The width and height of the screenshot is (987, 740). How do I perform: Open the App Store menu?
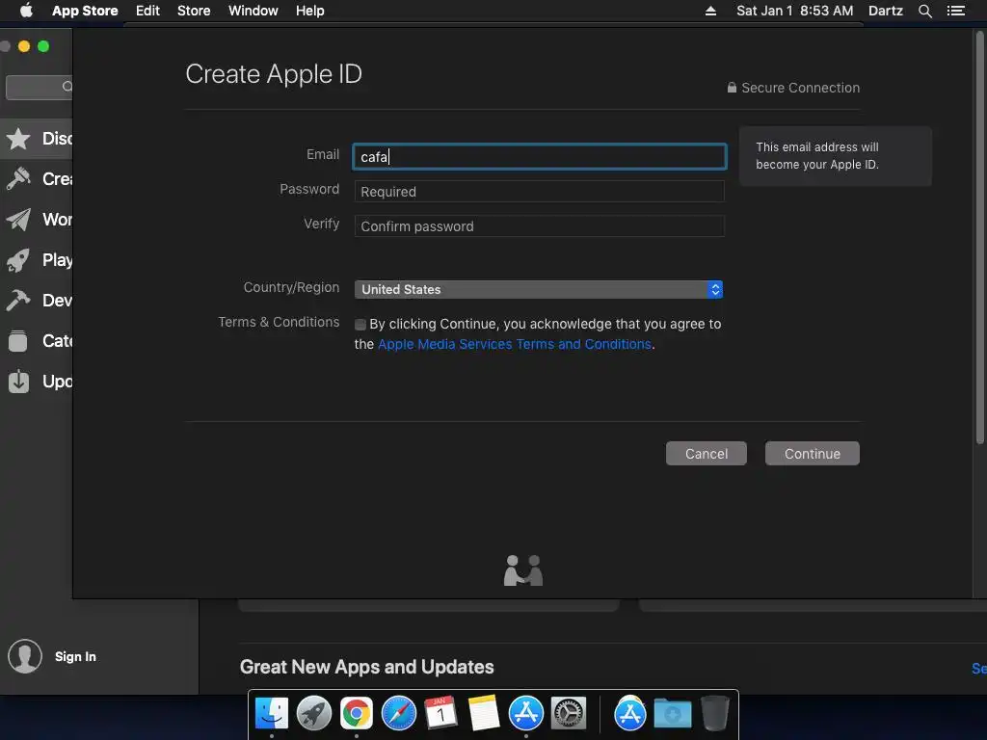coord(85,11)
